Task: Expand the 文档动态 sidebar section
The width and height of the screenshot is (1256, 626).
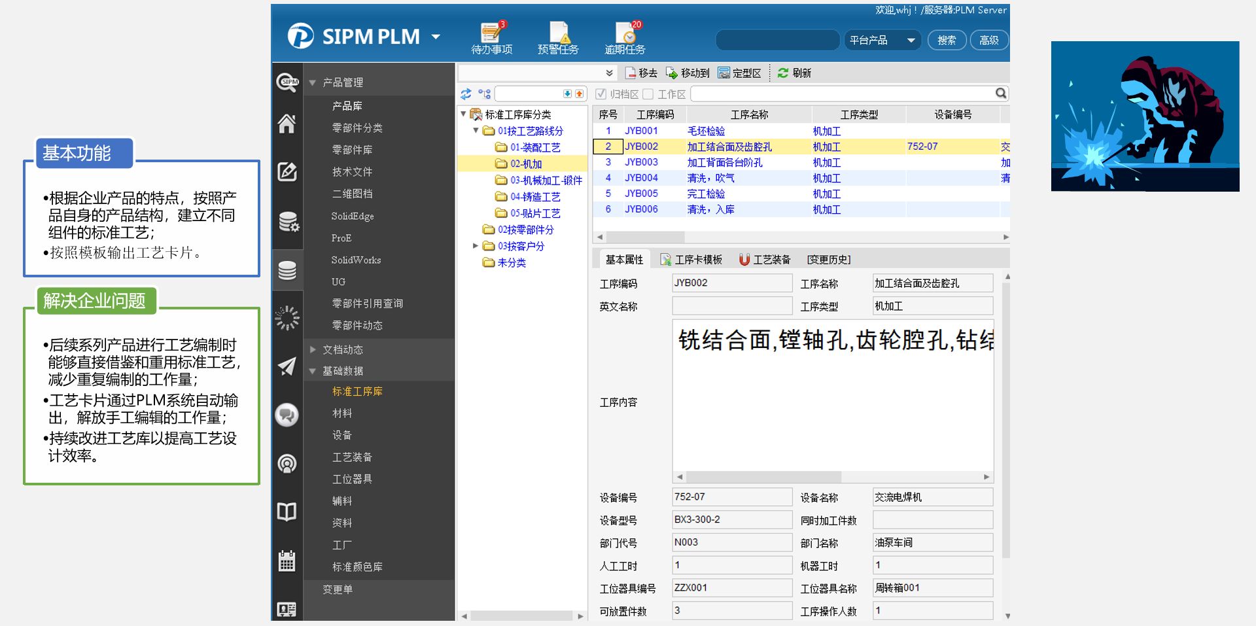Action: coord(313,350)
